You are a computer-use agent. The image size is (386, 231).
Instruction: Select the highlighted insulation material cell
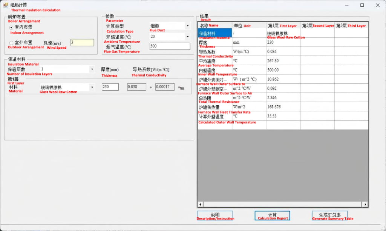(x=215, y=33)
